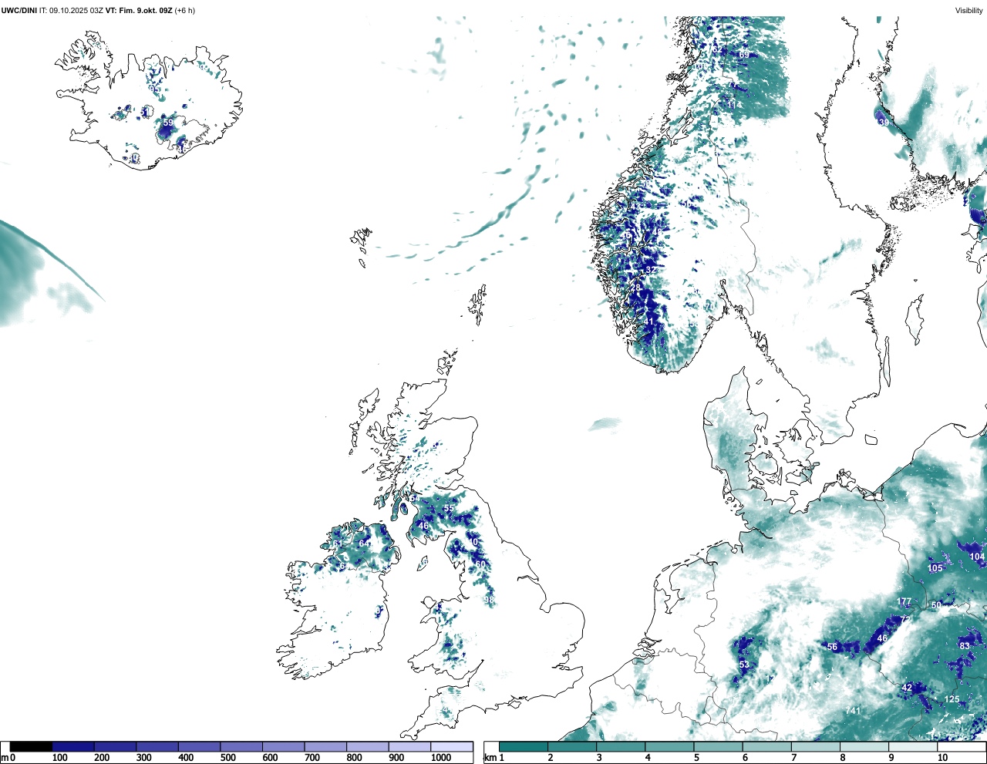The width and height of the screenshot is (987, 764).
Task: Select the 100–200 m dark navy swatch
Action: 73,746
